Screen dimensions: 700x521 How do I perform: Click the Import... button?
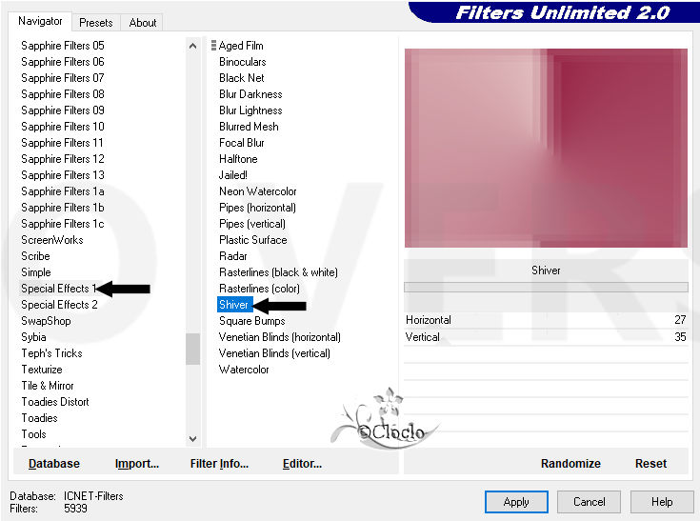pyautogui.click(x=136, y=464)
